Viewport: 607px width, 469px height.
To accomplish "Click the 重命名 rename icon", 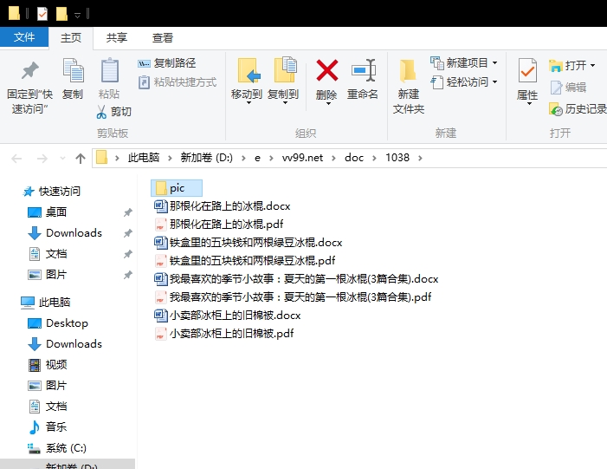I will pos(363,70).
